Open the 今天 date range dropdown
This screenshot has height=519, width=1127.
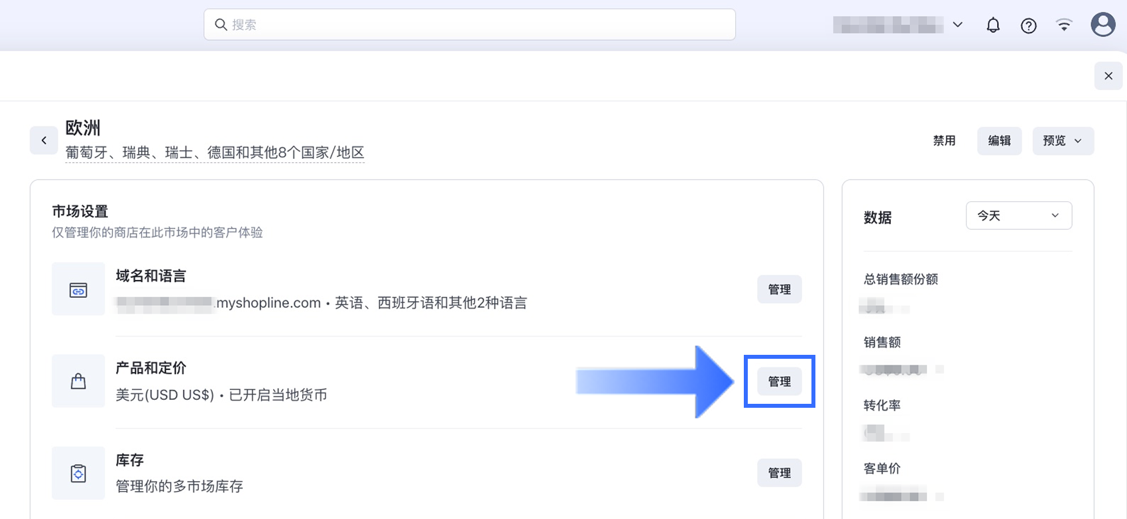pos(1018,216)
